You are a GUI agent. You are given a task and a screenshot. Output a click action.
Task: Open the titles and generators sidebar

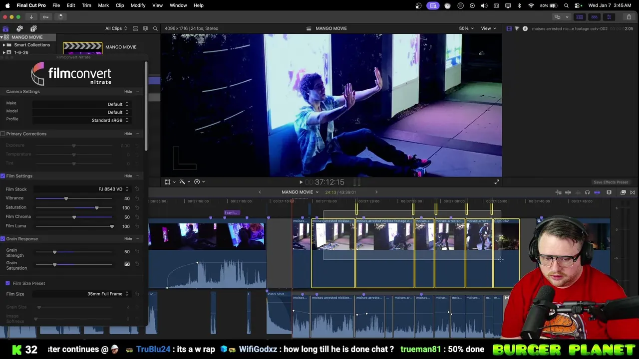click(x=33, y=28)
